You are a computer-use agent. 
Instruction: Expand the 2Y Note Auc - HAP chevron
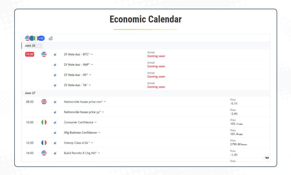coord(92,64)
